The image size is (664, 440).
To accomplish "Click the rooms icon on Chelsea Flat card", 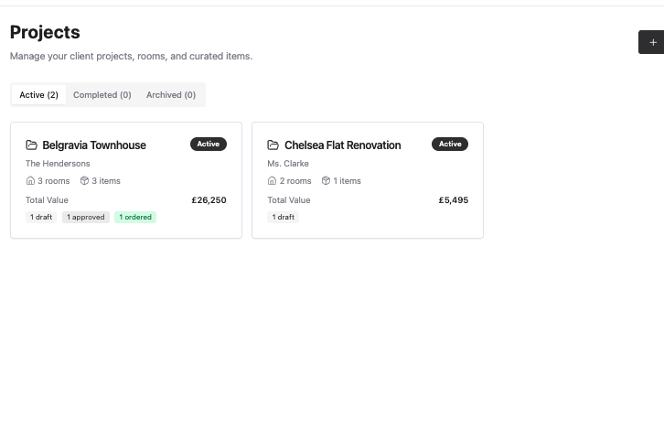I will pos(272,181).
